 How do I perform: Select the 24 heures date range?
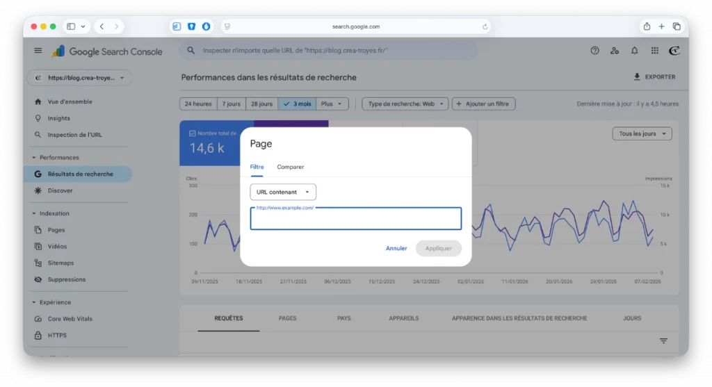coord(198,104)
